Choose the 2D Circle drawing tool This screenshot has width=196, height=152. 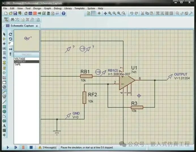click(x=4, y=111)
